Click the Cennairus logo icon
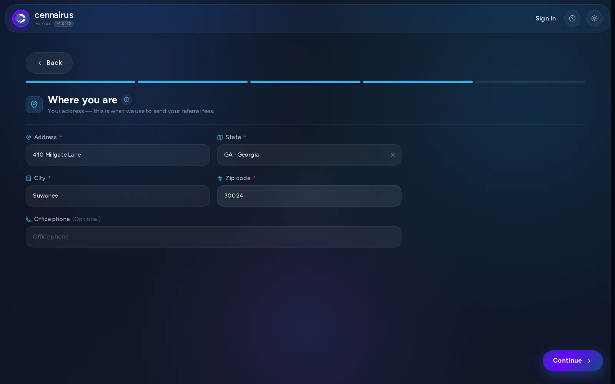Image resolution: width=615 pixels, height=384 pixels. (x=21, y=18)
